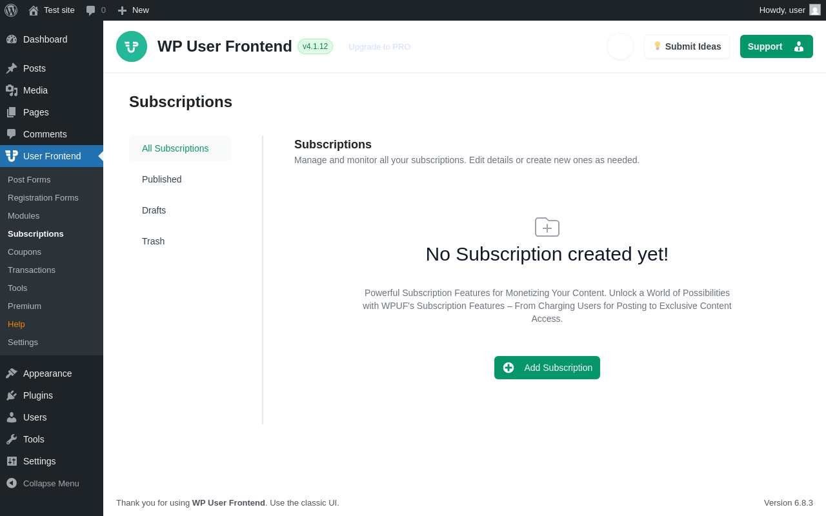Click the Collapse Menu arrow
This screenshot has height=516, width=826.
pyautogui.click(x=12, y=483)
